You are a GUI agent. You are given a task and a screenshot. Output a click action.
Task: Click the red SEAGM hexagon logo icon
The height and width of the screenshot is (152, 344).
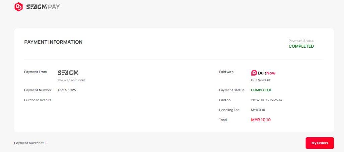pyautogui.click(x=18, y=7)
